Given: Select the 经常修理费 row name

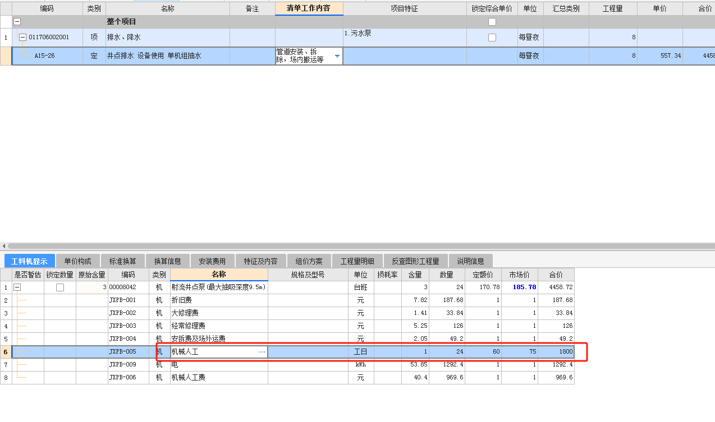Looking at the screenshot, I should [219, 326].
